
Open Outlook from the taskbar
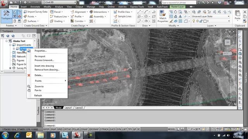(29, 135)
